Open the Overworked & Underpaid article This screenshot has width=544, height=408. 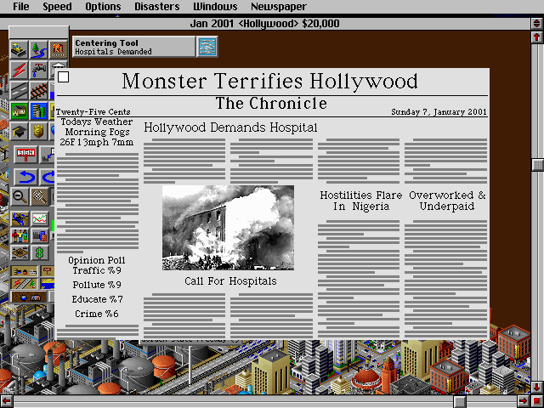tap(447, 201)
